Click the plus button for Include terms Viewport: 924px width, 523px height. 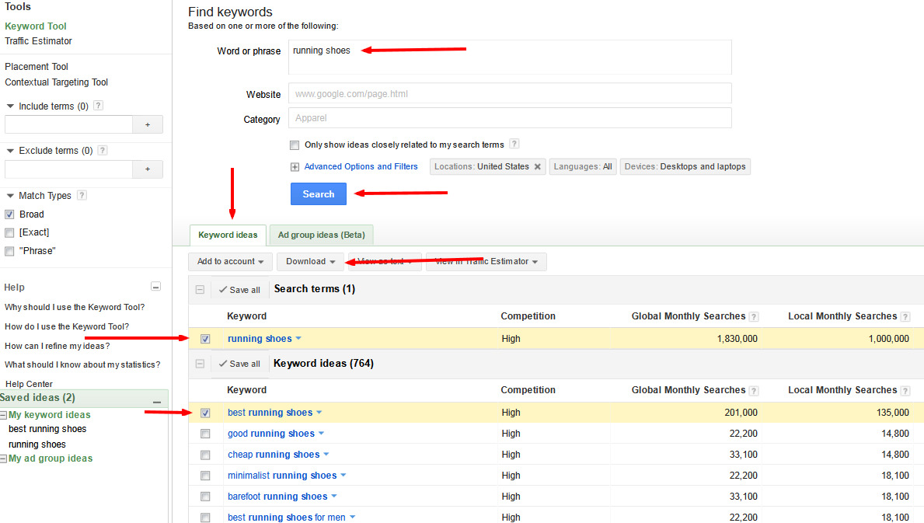click(x=148, y=124)
